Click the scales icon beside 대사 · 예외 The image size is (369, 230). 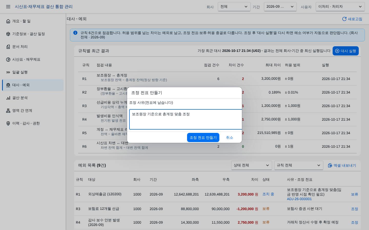click(x=8, y=85)
